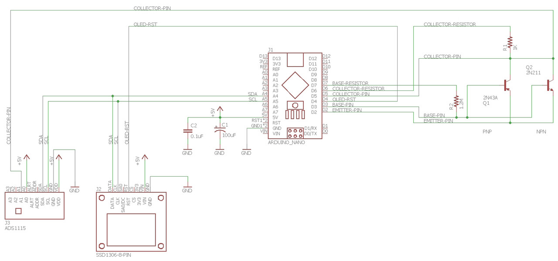Click the OLED-RST net label
The width and height of the screenshot is (558, 261).
click(146, 24)
